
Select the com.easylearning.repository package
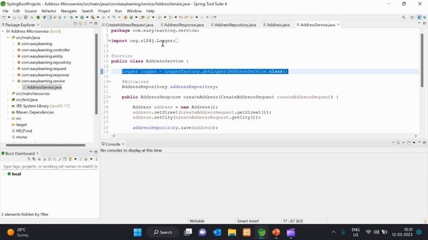click(x=46, y=63)
